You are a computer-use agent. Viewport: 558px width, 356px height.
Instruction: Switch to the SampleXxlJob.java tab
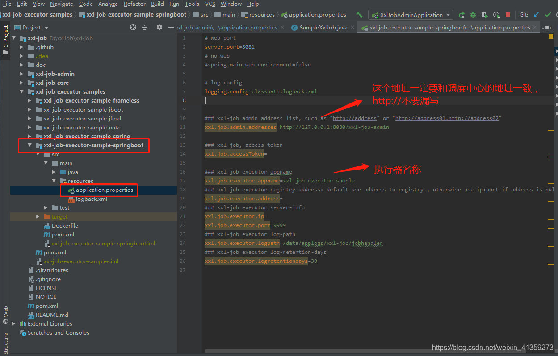(323, 28)
